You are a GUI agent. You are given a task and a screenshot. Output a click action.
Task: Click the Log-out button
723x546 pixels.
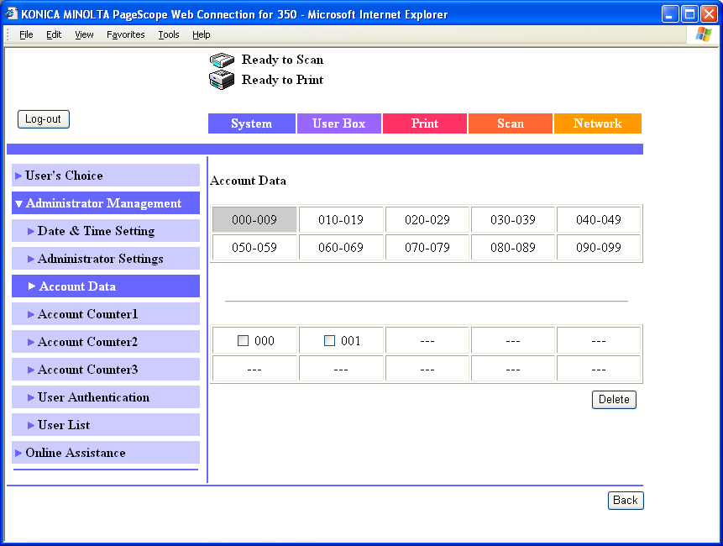[x=44, y=119]
